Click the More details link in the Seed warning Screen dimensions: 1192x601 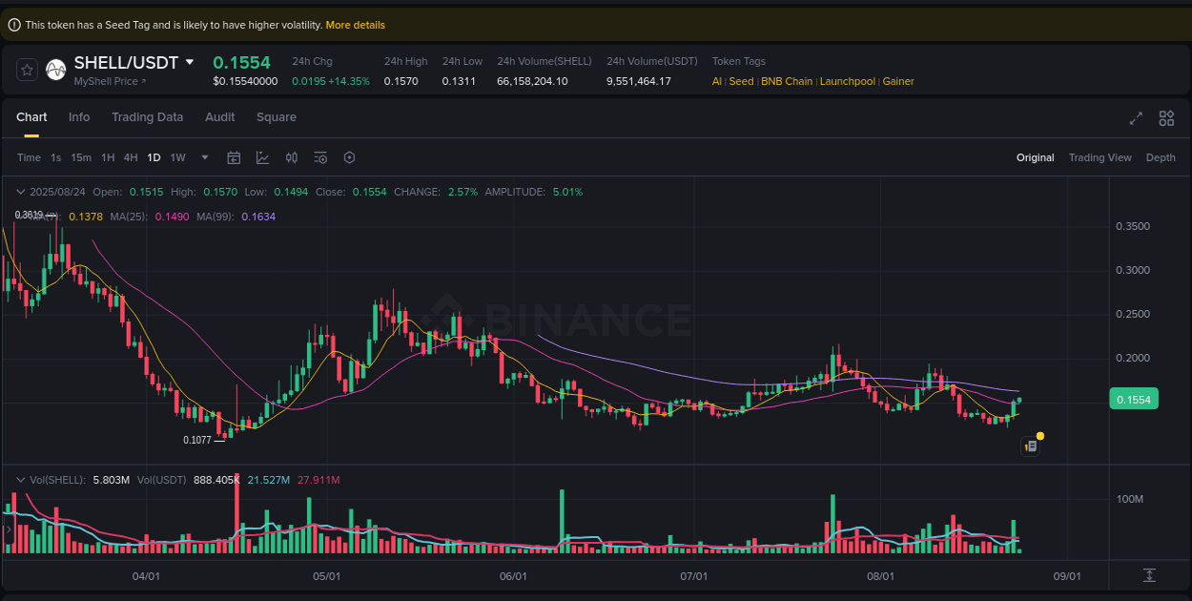(x=355, y=24)
